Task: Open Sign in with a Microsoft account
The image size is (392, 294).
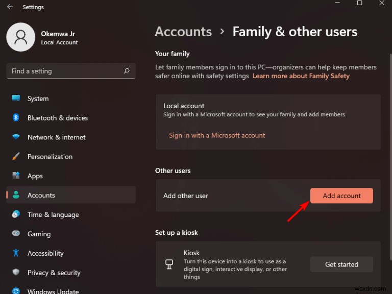Action: [217, 135]
